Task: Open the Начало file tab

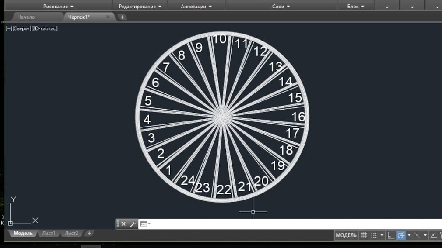Action: 26,17
